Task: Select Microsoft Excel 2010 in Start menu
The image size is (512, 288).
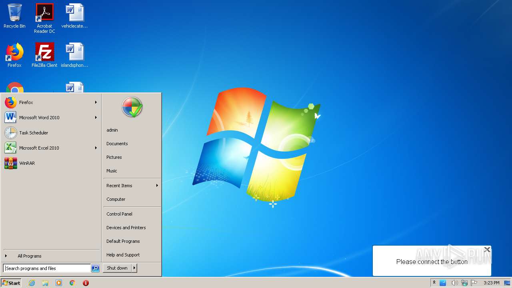Action: pos(51,148)
